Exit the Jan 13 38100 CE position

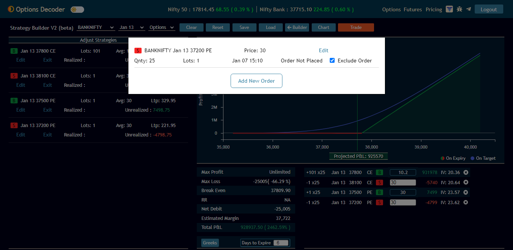point(48,85)
